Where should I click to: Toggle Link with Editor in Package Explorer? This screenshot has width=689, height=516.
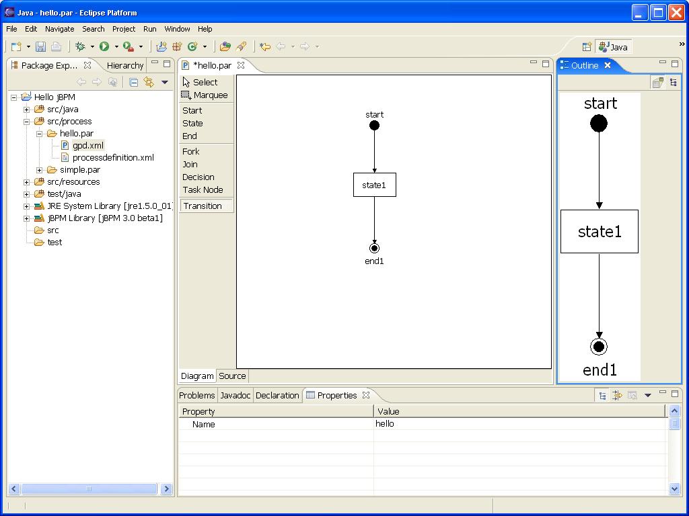[149, 82]
